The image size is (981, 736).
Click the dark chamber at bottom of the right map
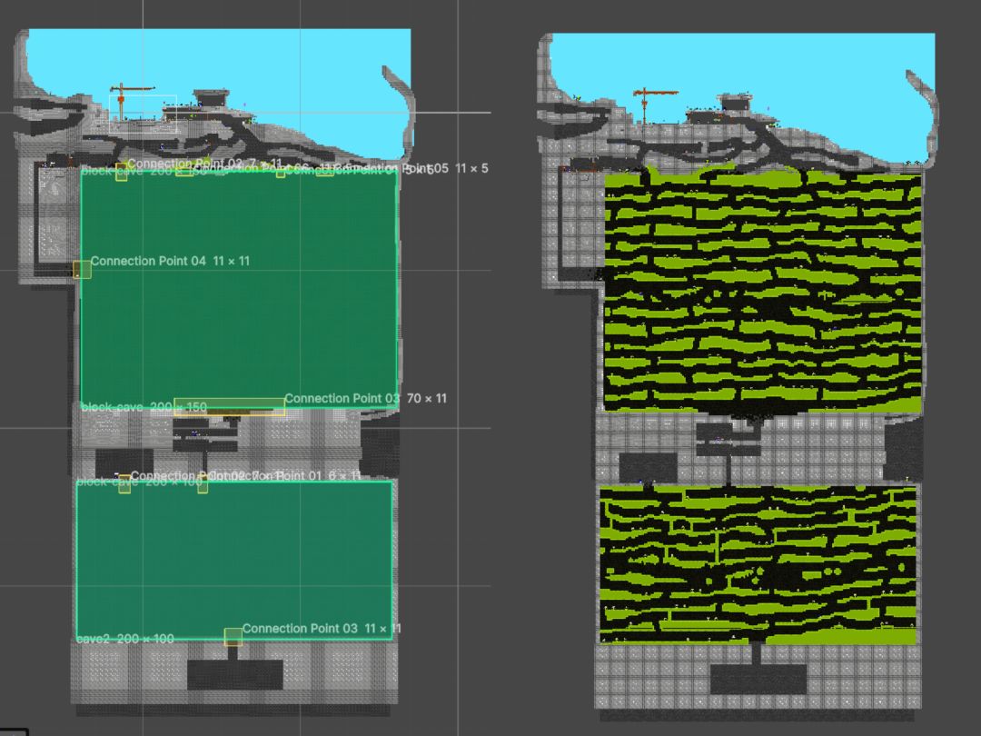(758, 679)
